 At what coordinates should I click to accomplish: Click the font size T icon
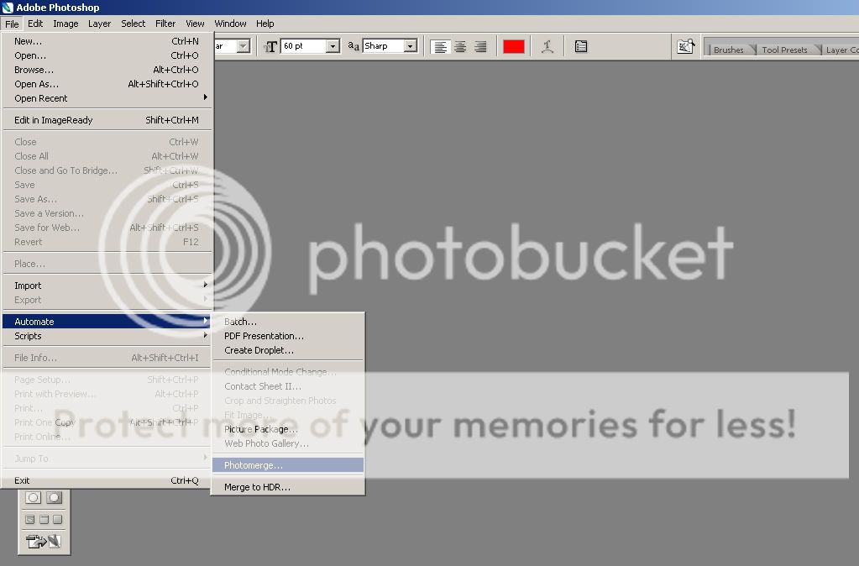[270, 46]
